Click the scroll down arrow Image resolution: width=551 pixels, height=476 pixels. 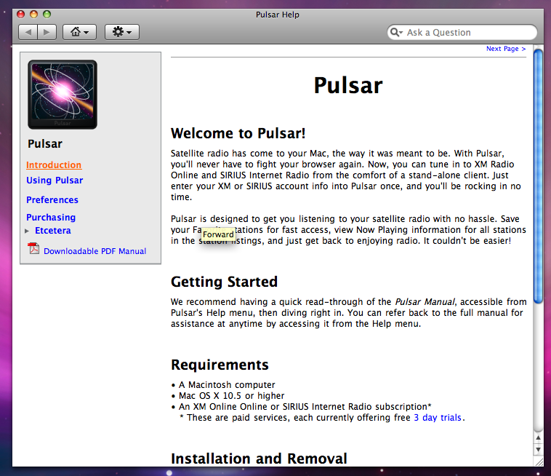(538, 450)
